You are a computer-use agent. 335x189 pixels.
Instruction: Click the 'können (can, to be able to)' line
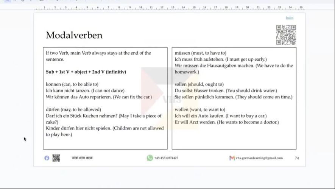[x=72, y=84]
